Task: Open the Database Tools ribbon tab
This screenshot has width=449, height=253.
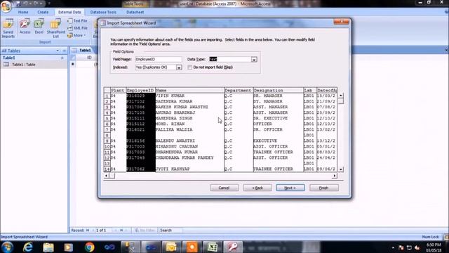Action: [103, 13]
